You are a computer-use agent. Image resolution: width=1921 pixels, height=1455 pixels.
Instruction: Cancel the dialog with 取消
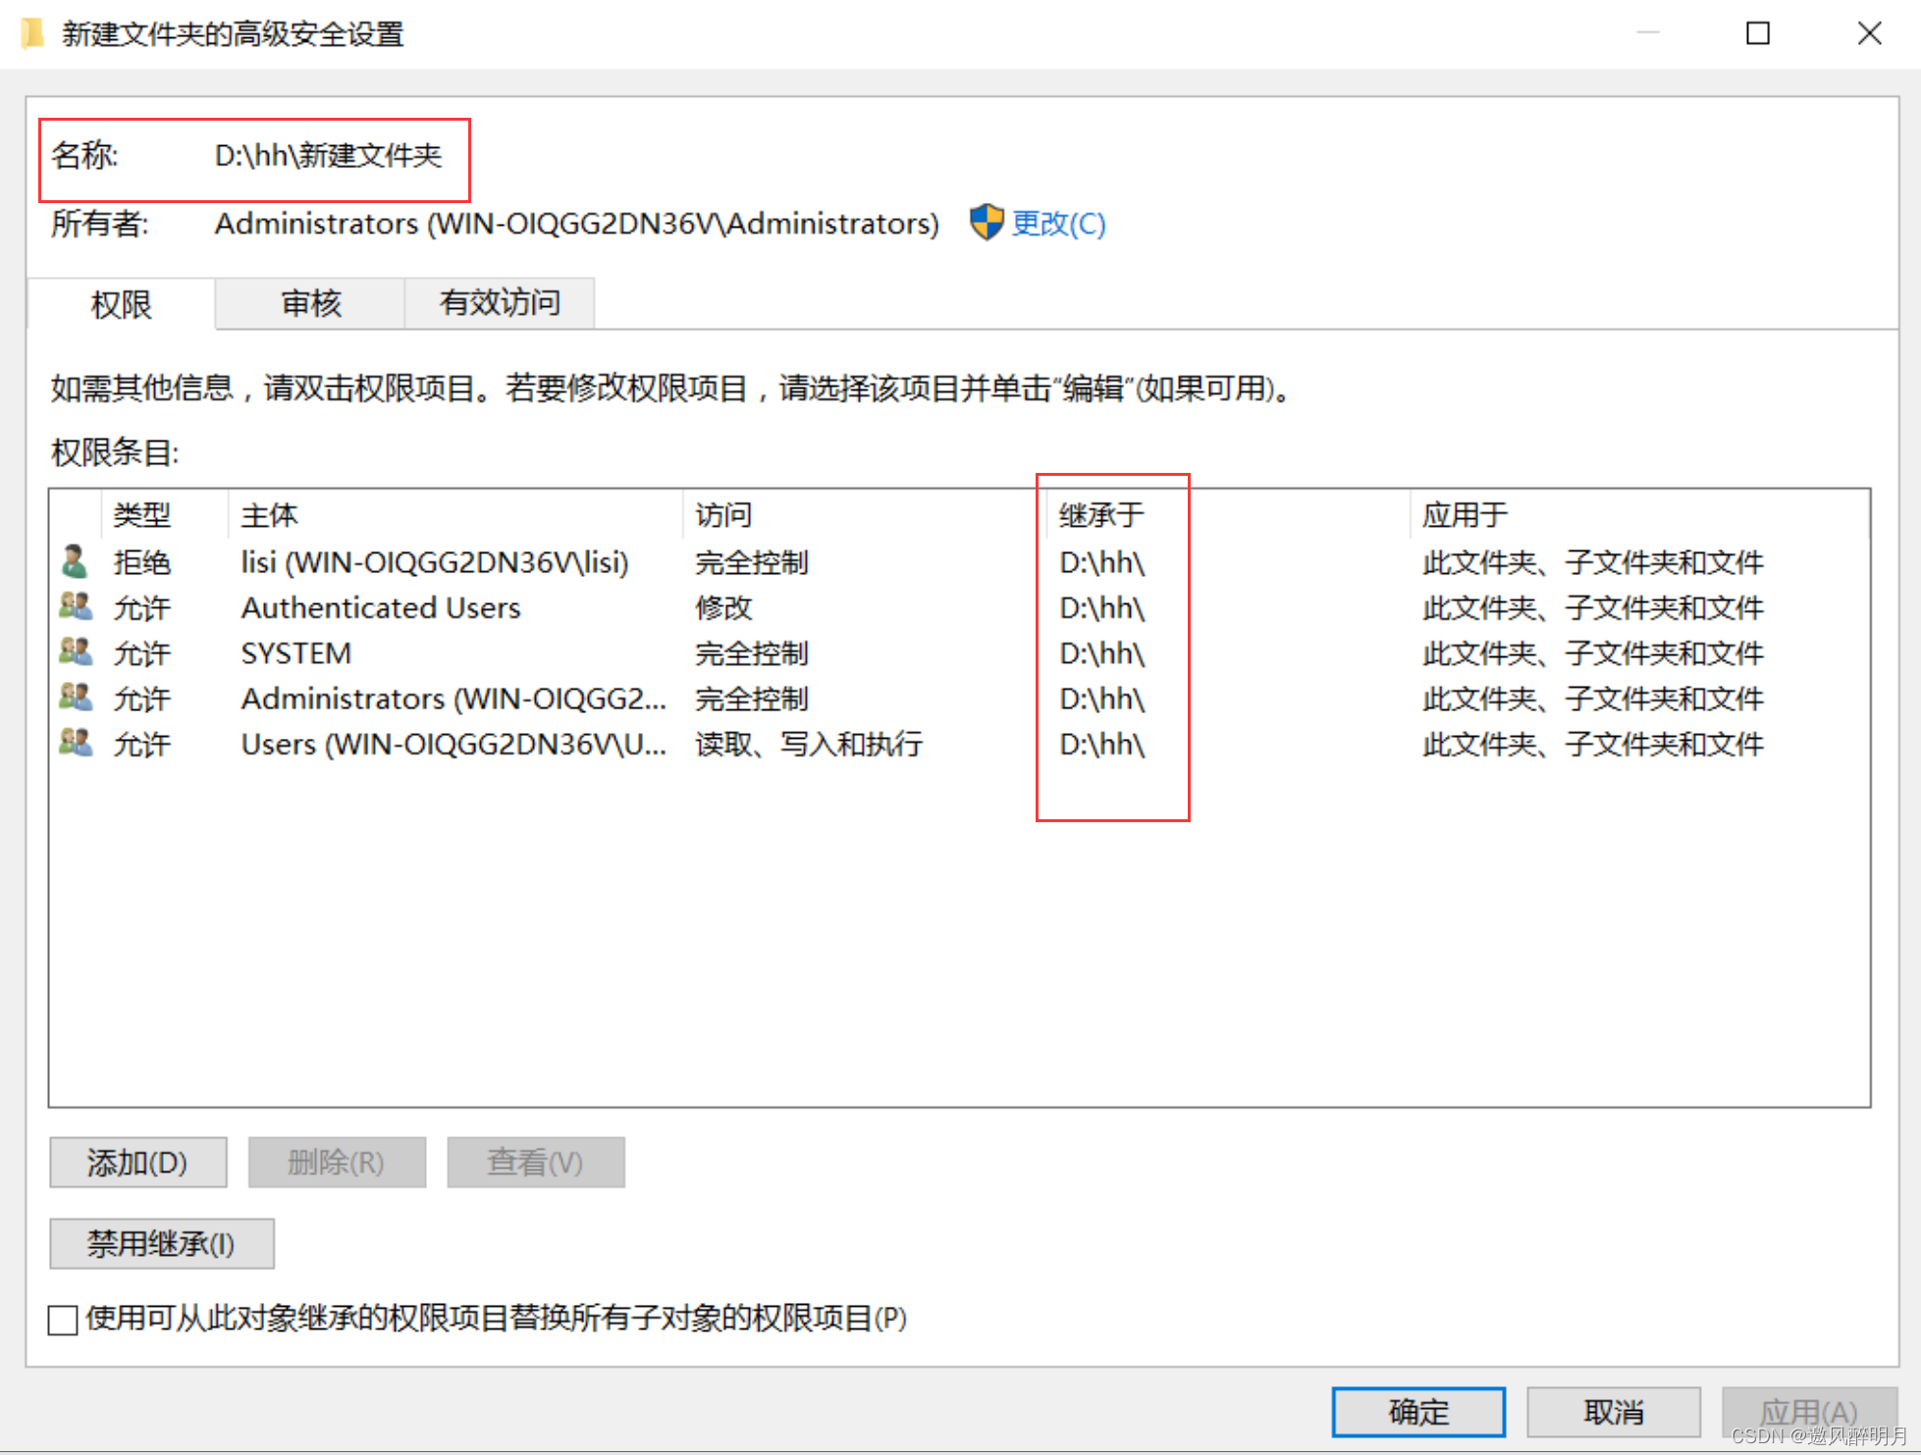[1613, 1412]
